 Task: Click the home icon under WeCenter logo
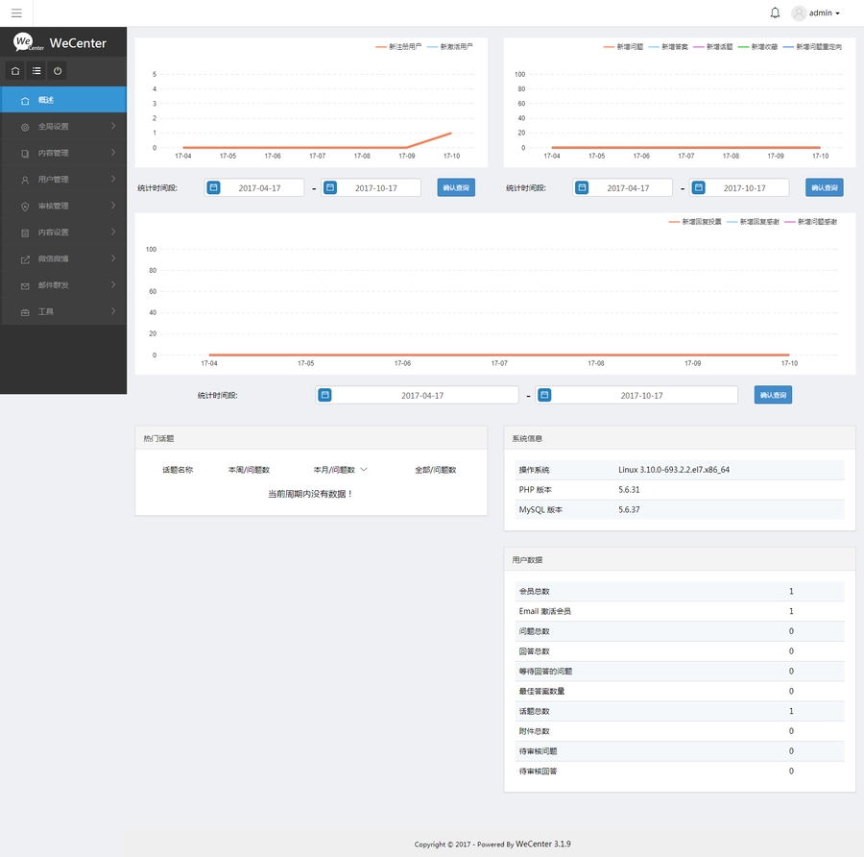(15, 71)
